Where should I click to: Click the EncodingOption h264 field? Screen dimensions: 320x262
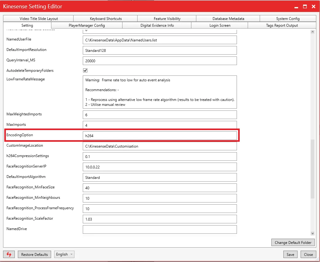[x=160, y=136]
